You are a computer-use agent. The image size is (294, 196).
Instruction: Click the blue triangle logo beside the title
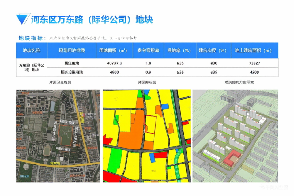[23, 19]
